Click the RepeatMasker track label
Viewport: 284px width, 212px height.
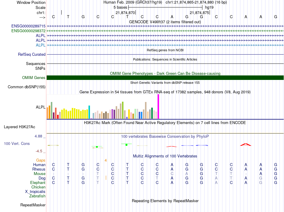(x=33, y=205)
